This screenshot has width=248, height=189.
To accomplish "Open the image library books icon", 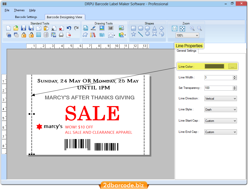I will point(93,35).
